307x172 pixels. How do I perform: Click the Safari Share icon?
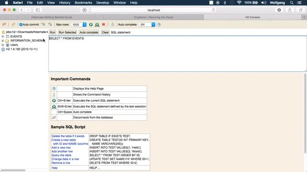pos(290,10)
